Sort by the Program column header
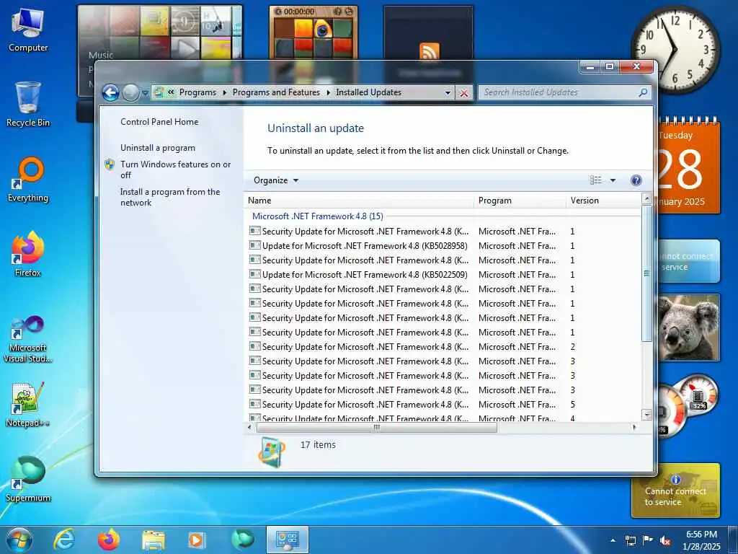 click(520, 201)
